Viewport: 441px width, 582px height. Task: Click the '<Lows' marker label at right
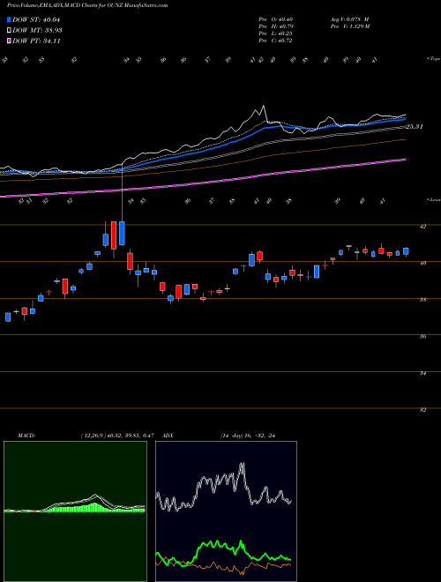coord(433,200)
